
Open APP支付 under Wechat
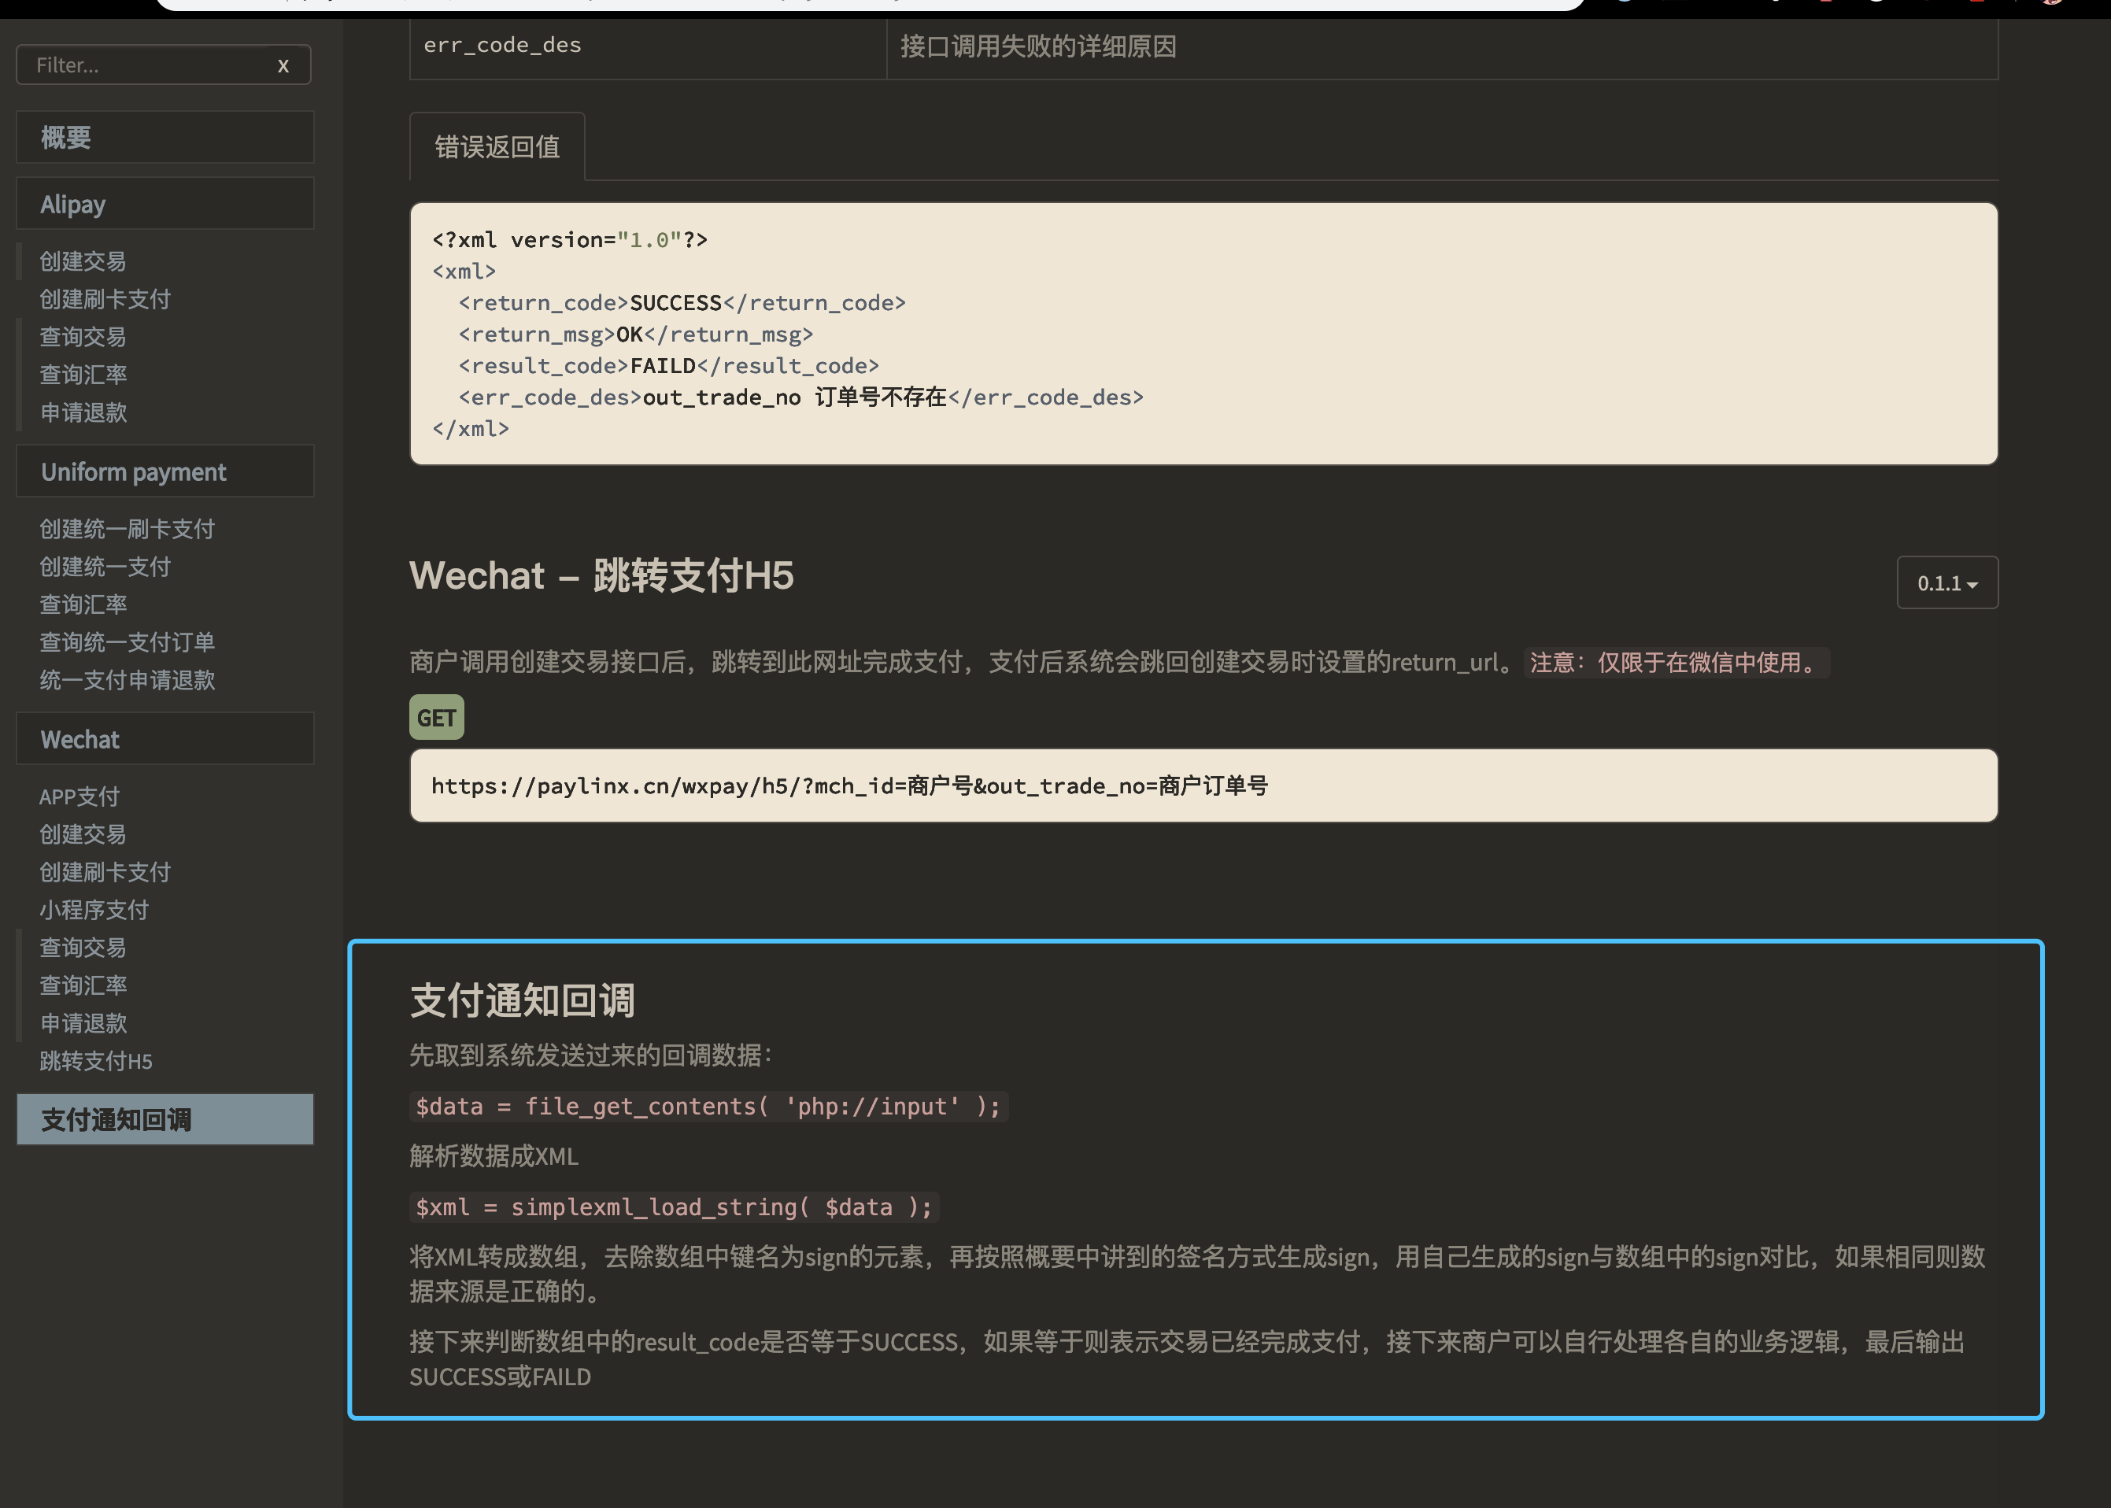[79, 797]
